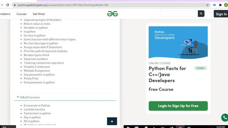Click the 'Python Facts for C++/Java Developers' title
Image resolution: width=228 pixels, height=128 pixels.
[x=167, y=74]
